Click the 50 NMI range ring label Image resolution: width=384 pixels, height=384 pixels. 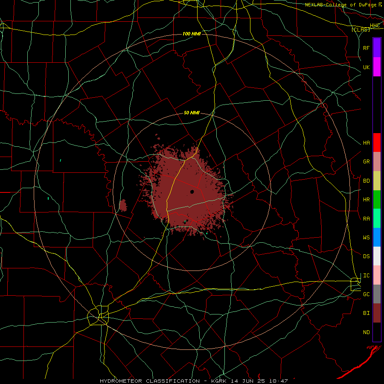(x=192, y=113)
